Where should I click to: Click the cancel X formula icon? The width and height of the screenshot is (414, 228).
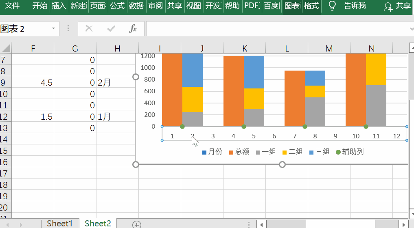pyautogui.click(x=89, y=28)
